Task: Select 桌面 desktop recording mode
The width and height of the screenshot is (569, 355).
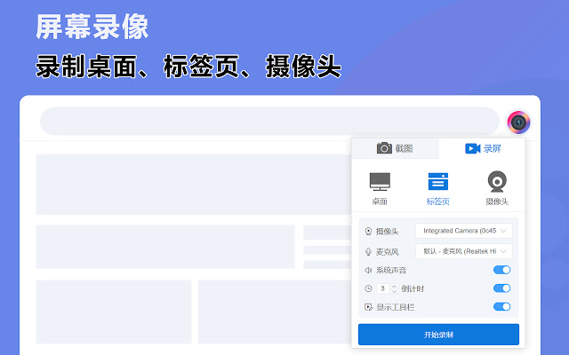Action: tap(380, 189)
